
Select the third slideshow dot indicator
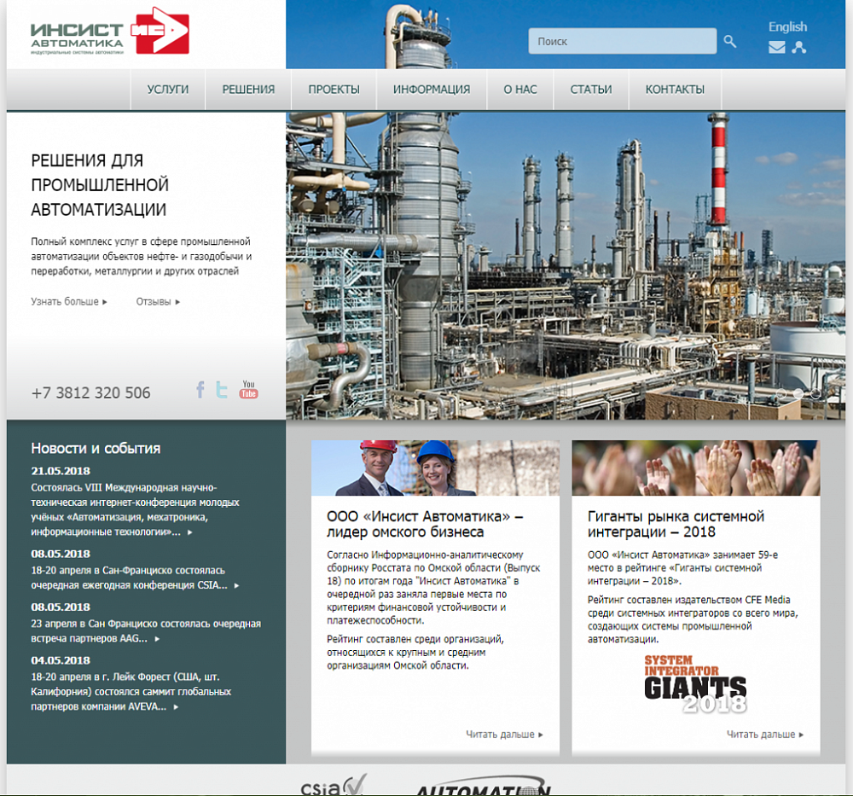click(x=816, y=394)
